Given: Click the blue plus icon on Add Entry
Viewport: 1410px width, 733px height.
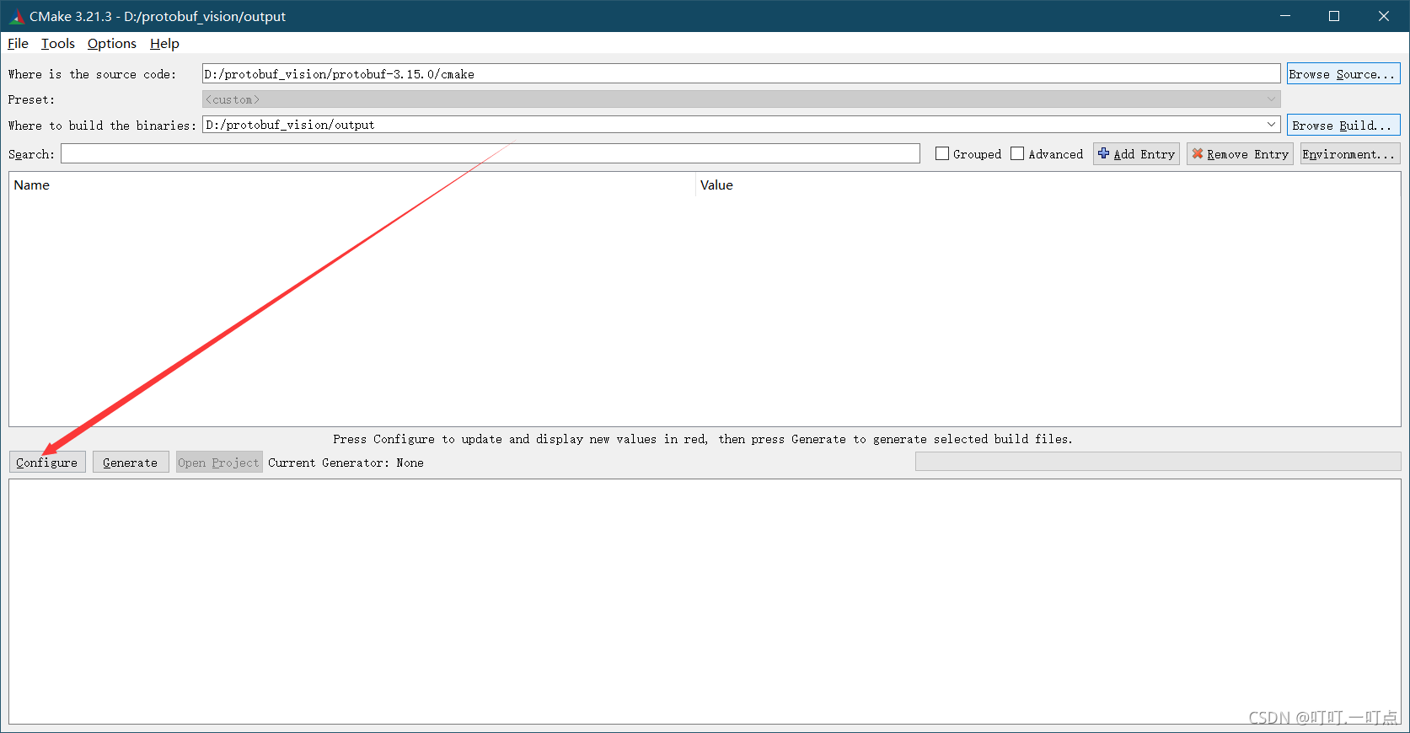Looking at the screenshot, I should (x=1103, y=153).
